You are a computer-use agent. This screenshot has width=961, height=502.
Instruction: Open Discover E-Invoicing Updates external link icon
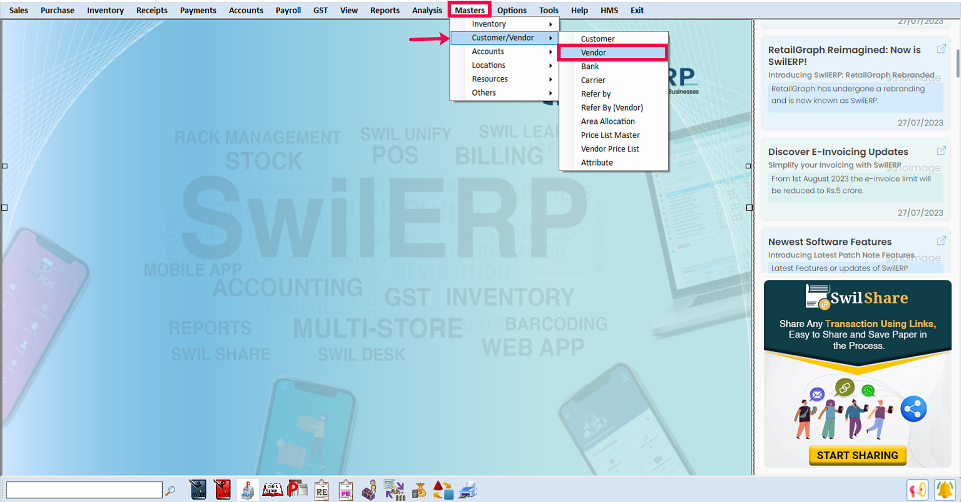[x=941, y=151]
